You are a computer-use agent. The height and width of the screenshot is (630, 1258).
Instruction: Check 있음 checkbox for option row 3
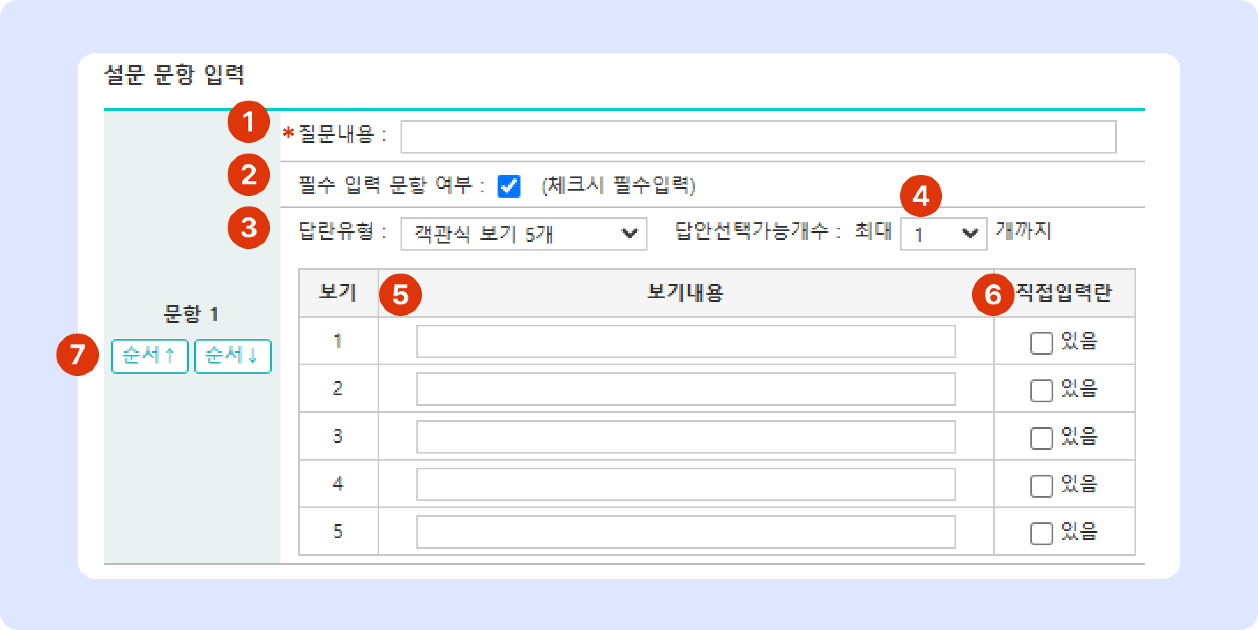tap(1041, 438)
